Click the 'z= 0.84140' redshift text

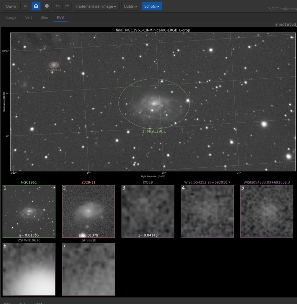pyautogui.click(x=148, y=235)
